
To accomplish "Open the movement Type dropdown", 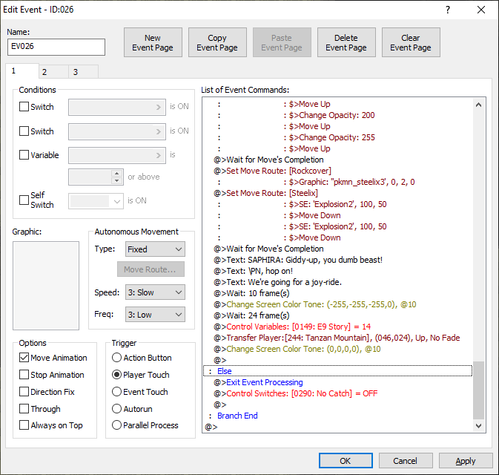I will (154, 249).
